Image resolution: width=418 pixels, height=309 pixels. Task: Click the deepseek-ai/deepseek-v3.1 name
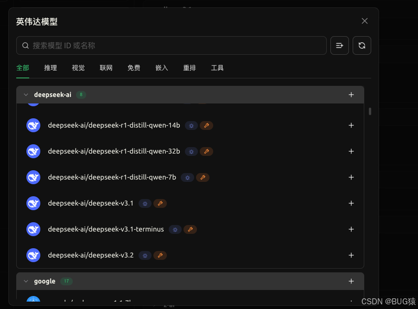click(91, 203)
